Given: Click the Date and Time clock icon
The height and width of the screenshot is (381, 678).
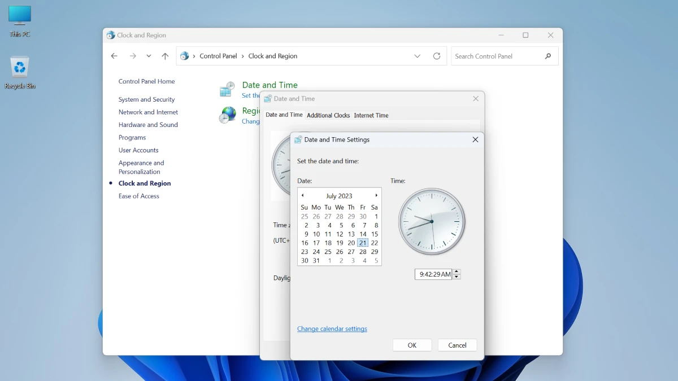Looking at the screenshot, I should tap(227, 89).
